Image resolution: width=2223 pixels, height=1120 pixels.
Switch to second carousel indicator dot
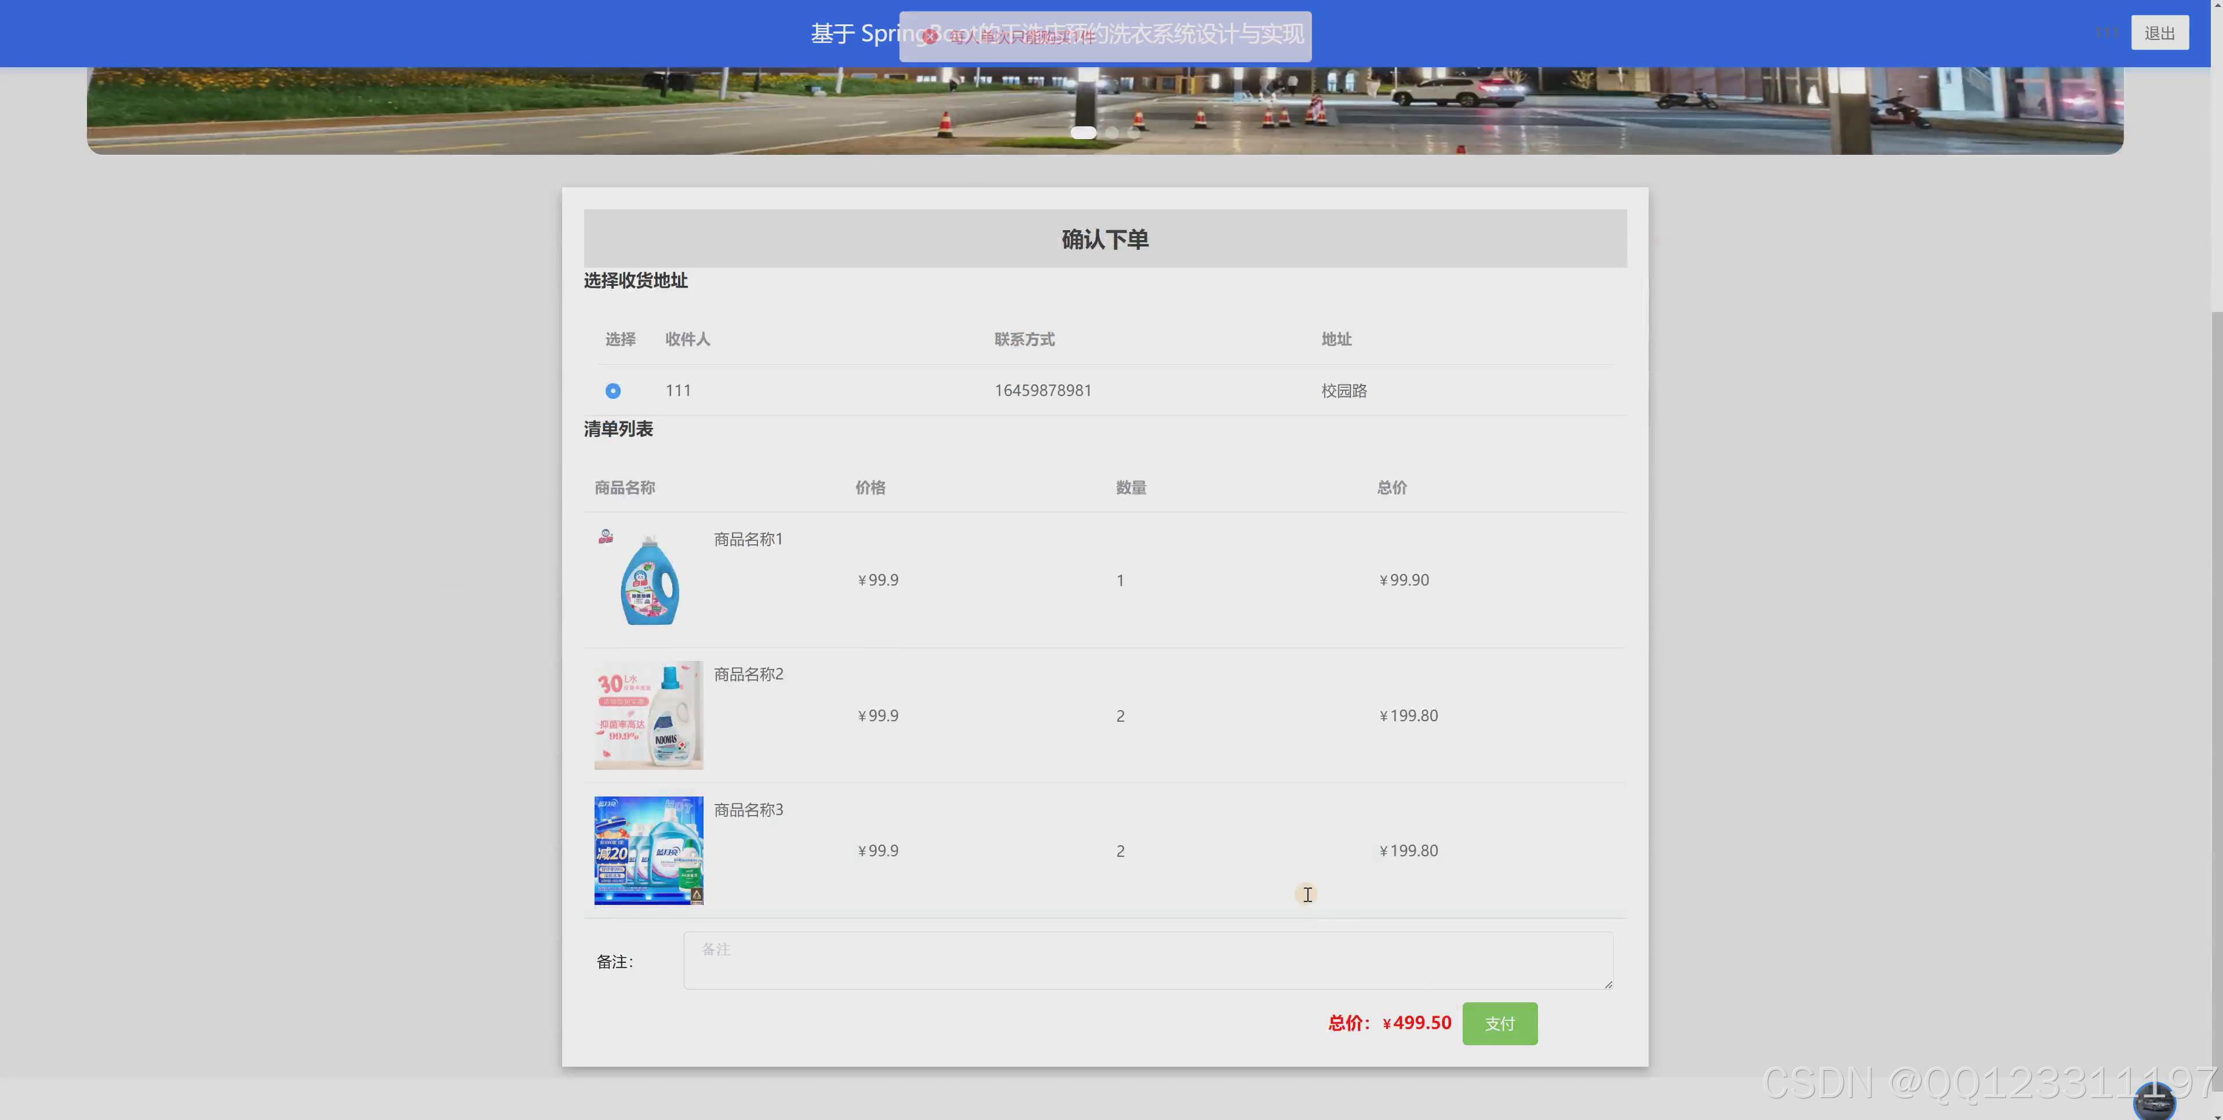coord(1112,133)
